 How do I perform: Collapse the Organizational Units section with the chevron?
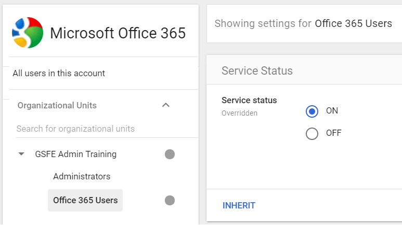[x=166, y=105]
